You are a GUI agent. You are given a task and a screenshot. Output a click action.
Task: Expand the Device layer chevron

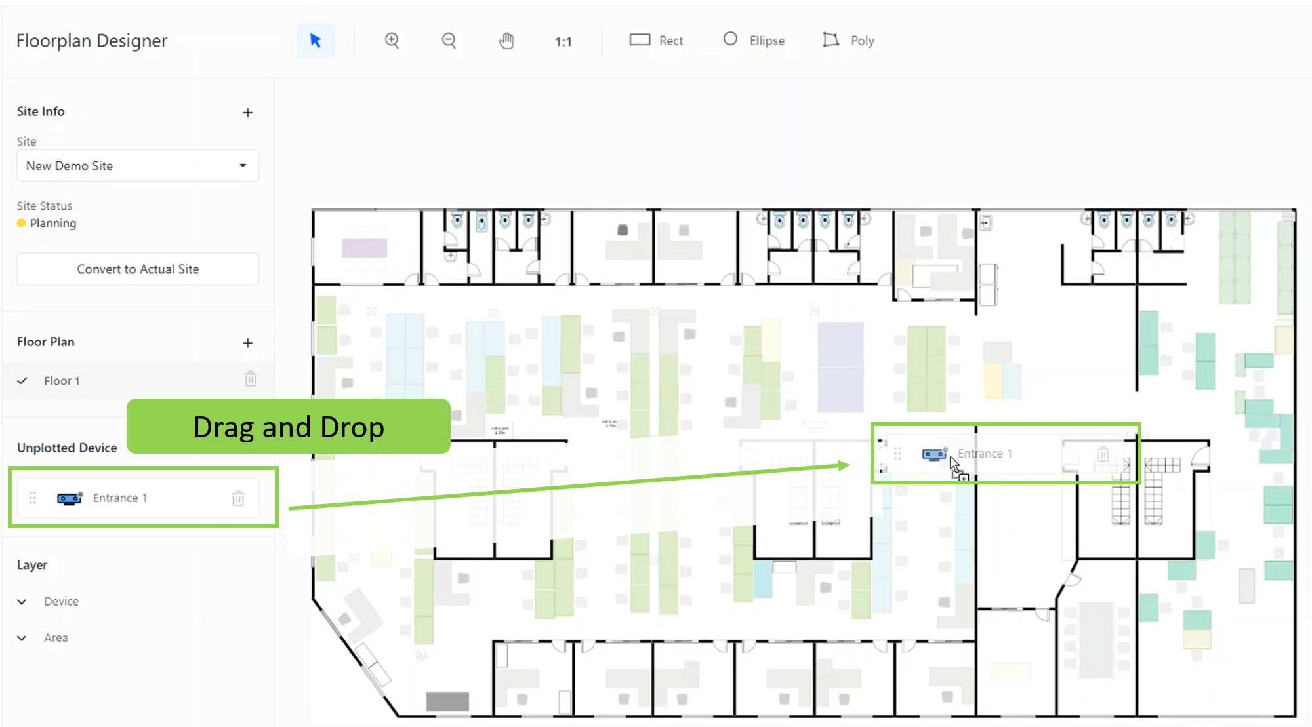(x=22, y=602)
